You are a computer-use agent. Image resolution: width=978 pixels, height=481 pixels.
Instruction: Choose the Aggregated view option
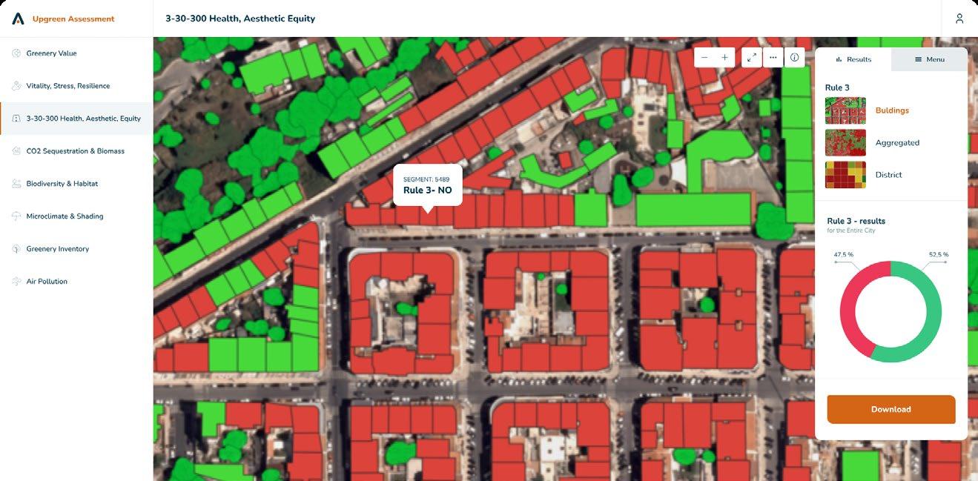[897, 143]
